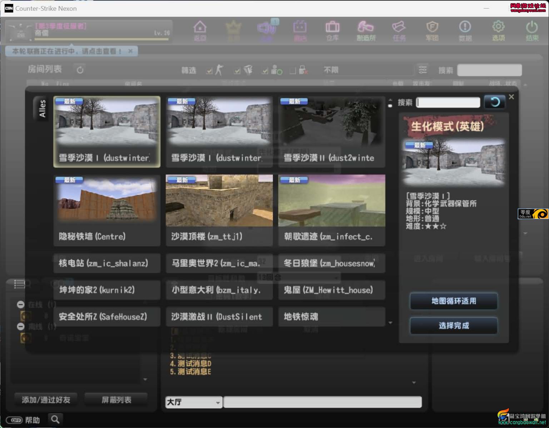Click the map search input field
This screenshot has height=428, width=549.
point(448,103)
